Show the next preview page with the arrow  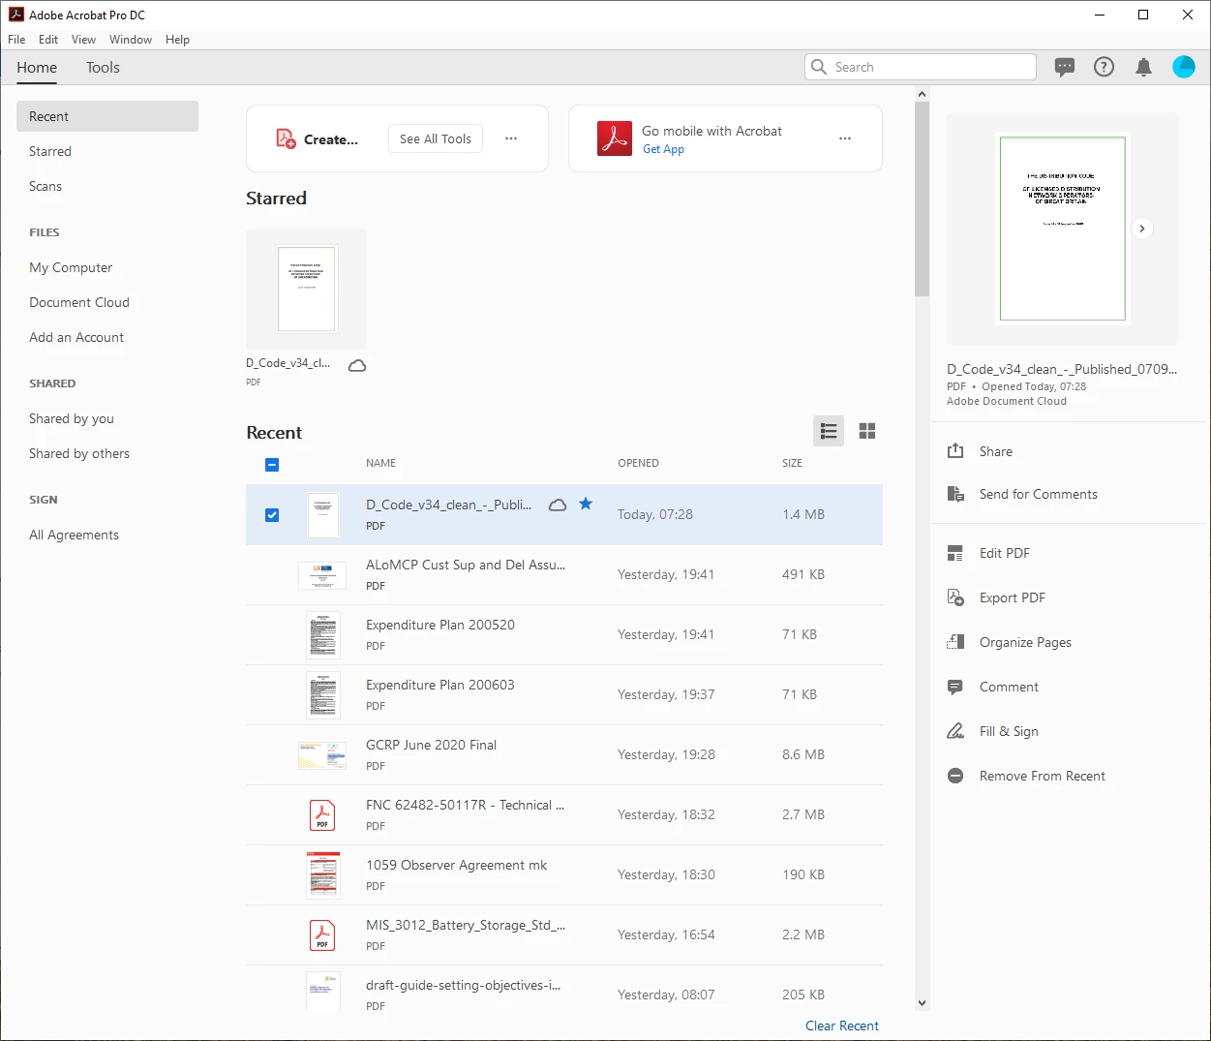(x=1142, y=229)
